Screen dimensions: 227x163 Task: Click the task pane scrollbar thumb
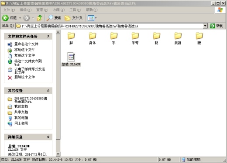coord(58,87)
